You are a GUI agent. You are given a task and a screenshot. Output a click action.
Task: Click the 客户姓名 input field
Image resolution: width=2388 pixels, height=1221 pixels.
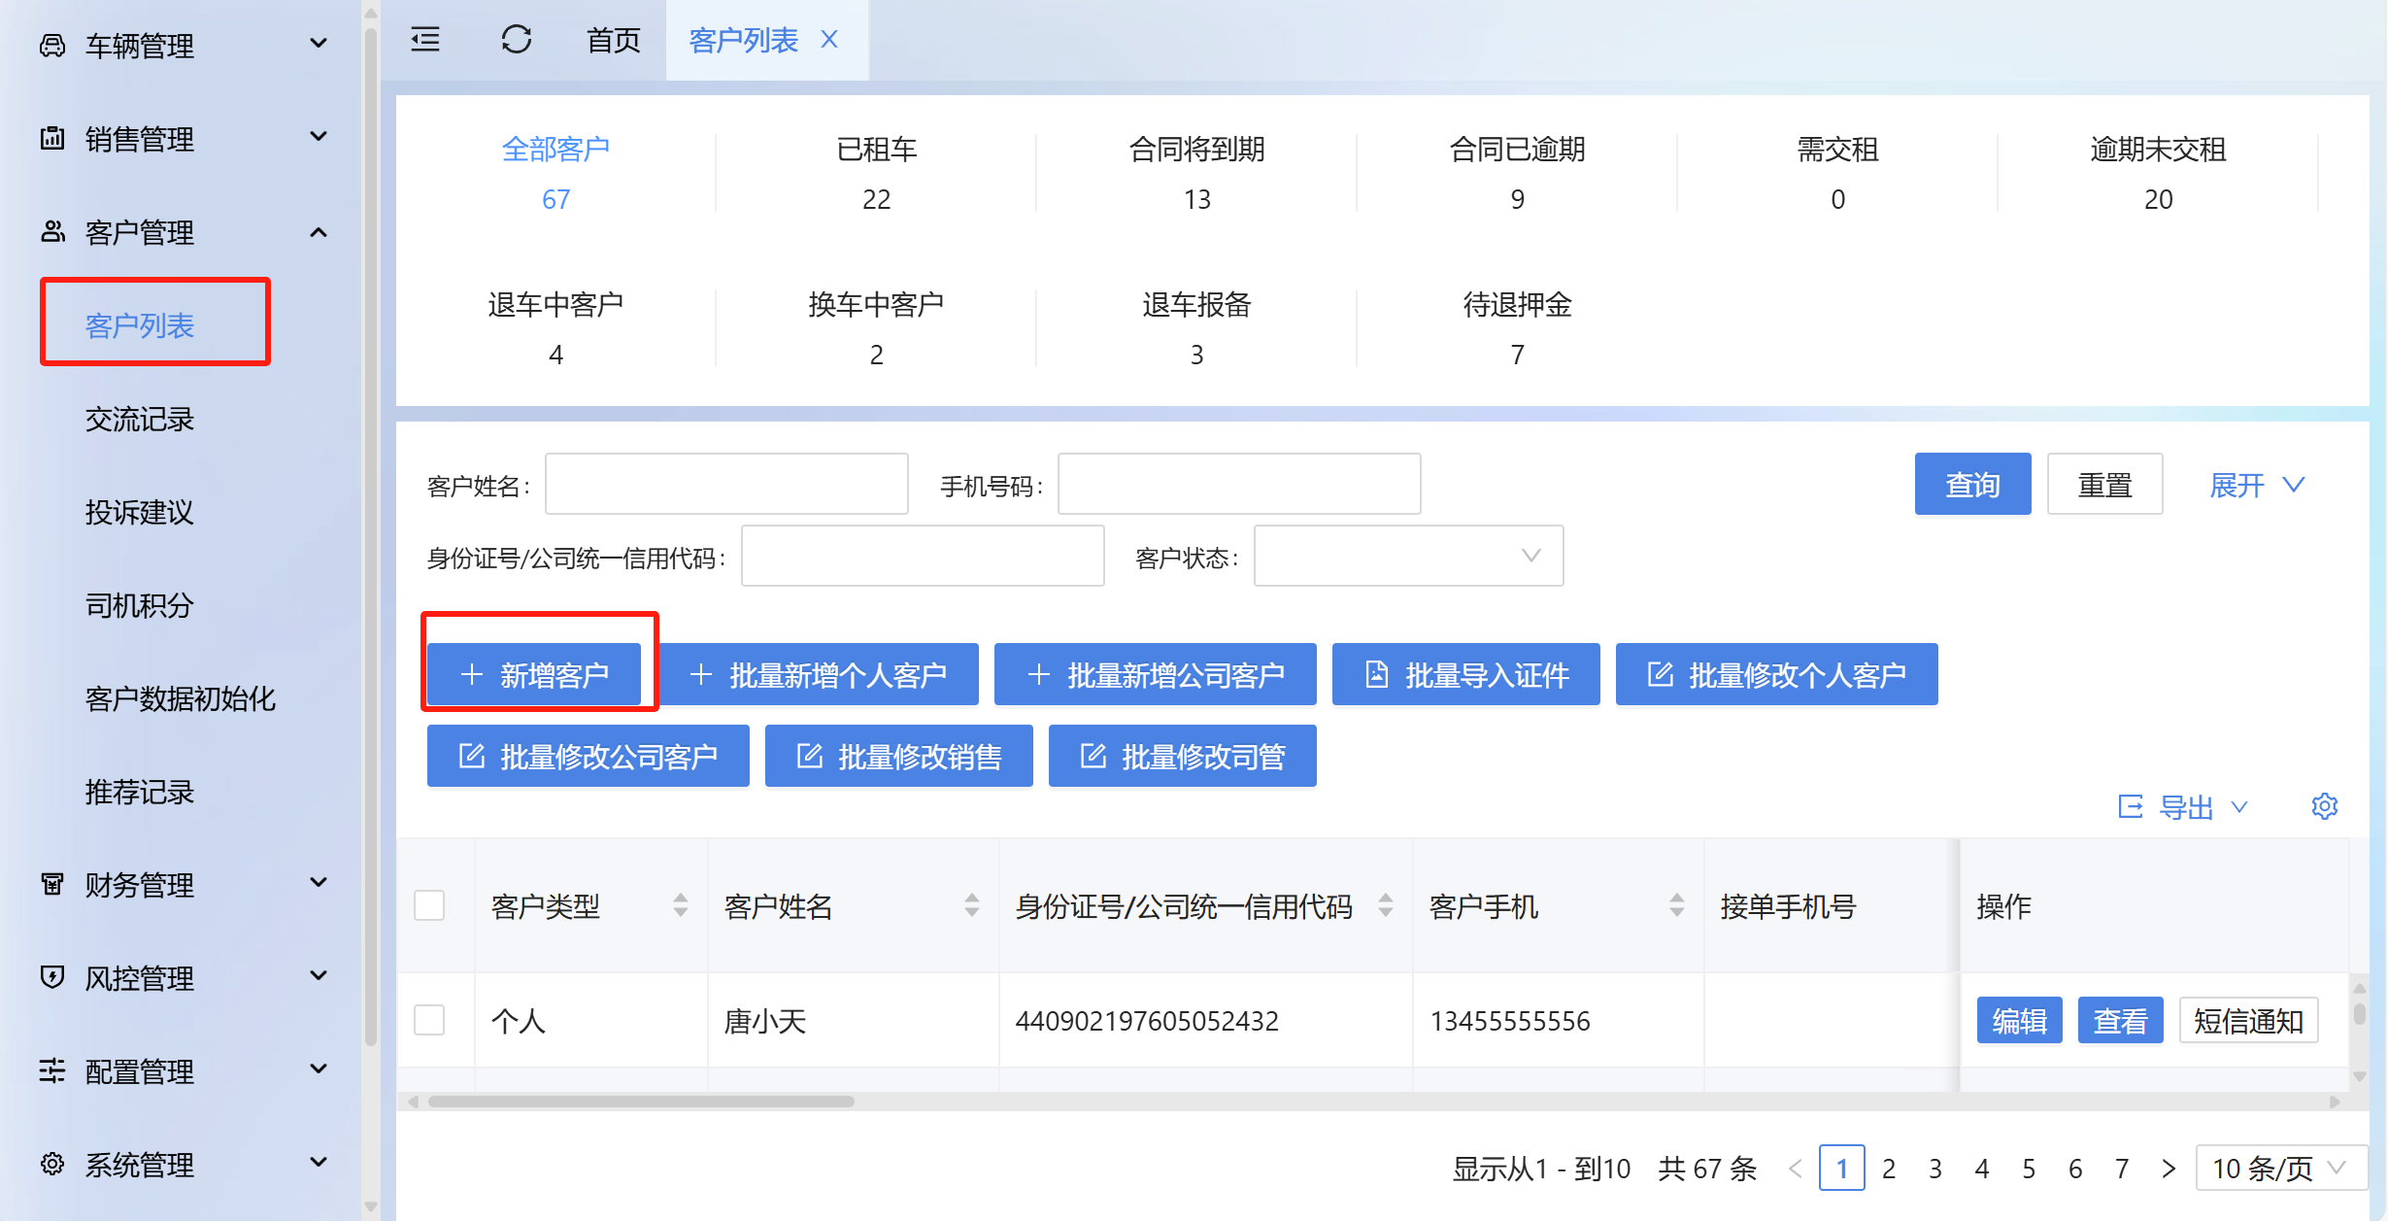(x=726, y=484)
